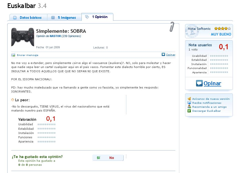Click the Recomienda a un amigo link
Image resolution: width=245 pixels, height=173 pixels.
(x=209, y=107)
